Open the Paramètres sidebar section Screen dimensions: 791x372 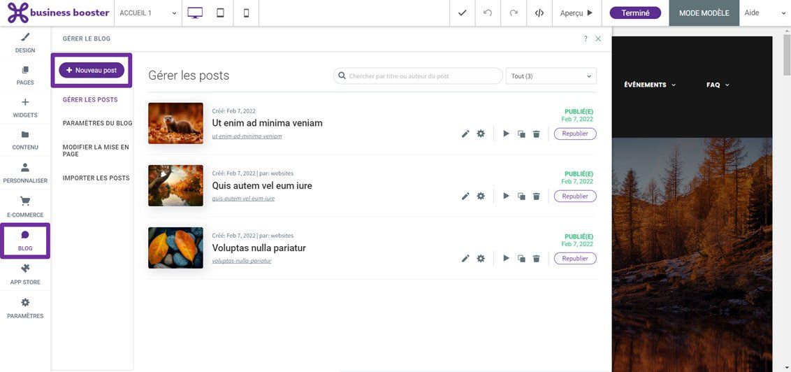pyautogui.click(x=25, y=308)
